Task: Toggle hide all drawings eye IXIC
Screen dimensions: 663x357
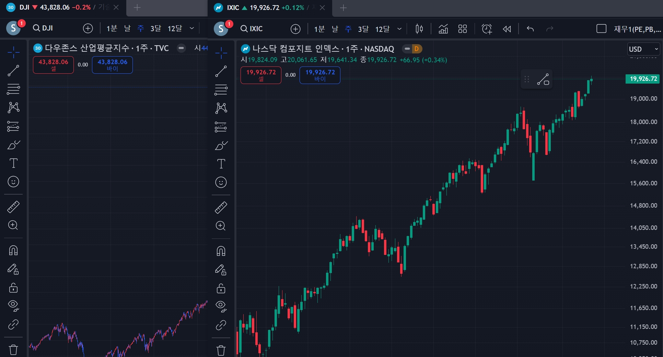Action: [x=221, y=306]
